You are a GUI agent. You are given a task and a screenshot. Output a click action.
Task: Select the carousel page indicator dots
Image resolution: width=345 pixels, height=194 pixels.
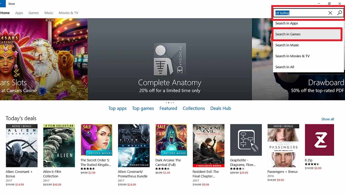click(x=170, y=102)
